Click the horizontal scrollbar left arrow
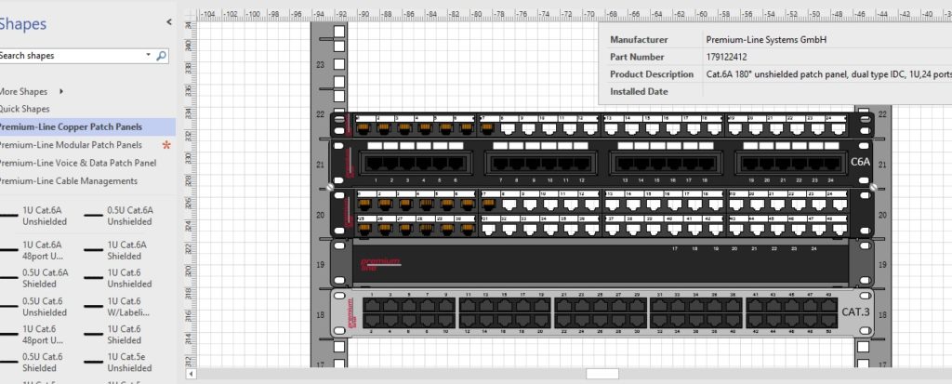 (x=192, y=375)
